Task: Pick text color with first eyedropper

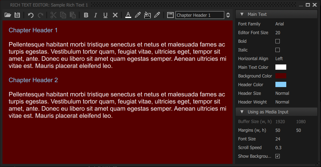Action: pos(138,15)
